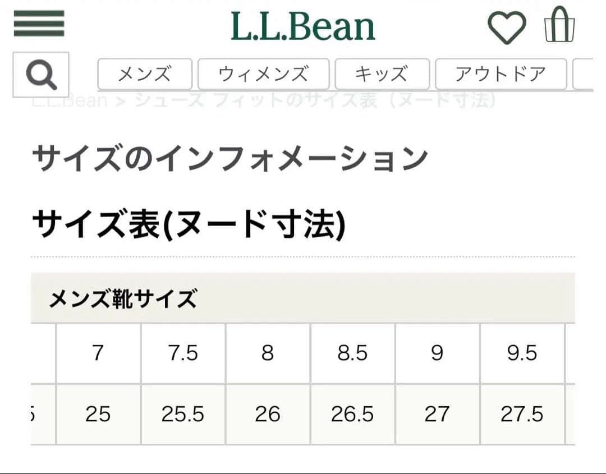Select size 8.5 in the table
Viewport: 606px width, 474px height.
(x=352, y=353)
